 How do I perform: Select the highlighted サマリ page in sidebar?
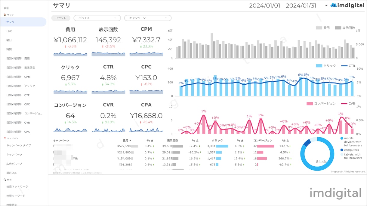coord(23,22)
